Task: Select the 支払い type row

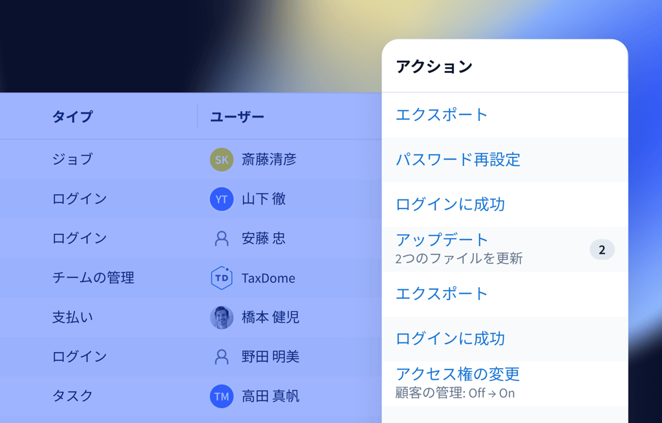Action: (x=72, y=318)
